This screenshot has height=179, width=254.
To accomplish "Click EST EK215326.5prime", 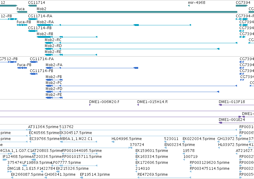I will point(58,172).
